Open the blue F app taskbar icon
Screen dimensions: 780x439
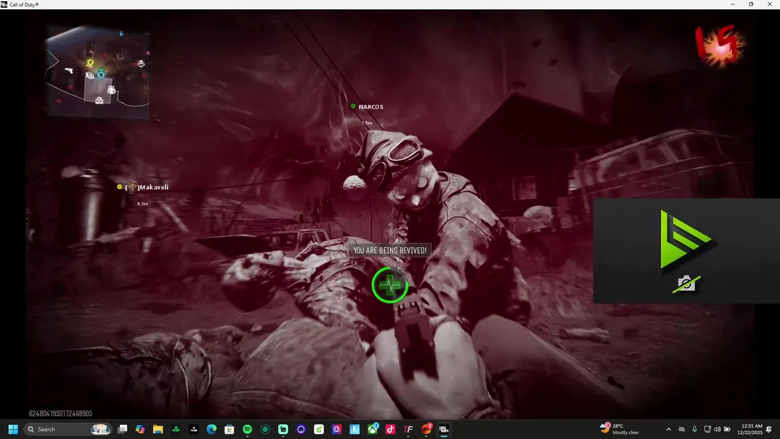point(354,429)
